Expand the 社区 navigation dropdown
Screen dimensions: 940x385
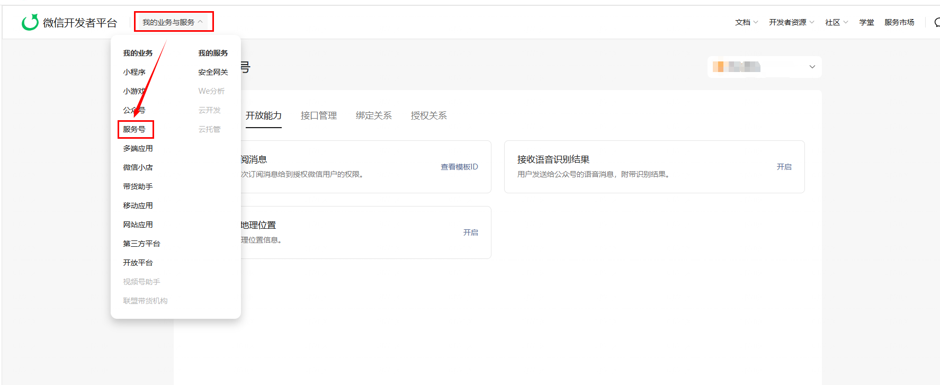836,22
